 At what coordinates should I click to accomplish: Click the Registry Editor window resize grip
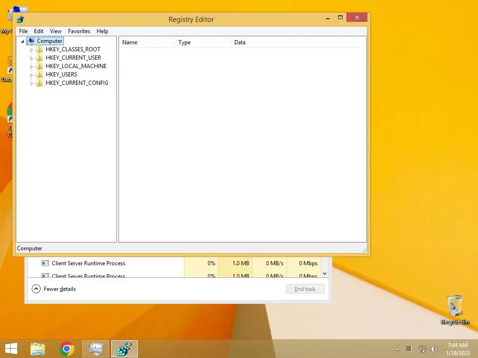pyautogui.click(x=364, y=250)
